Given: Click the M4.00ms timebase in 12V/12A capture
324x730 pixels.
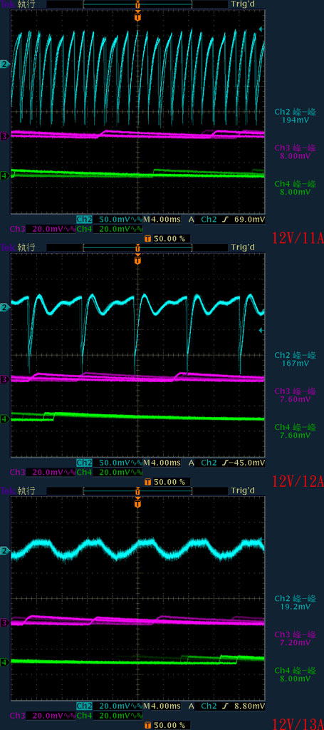Looking at the screenshot, I should tap(162, 463).
